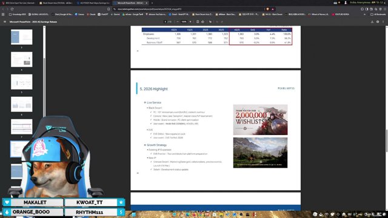Toggle the PDF viewer sidebar menu icon
388x218 pixels.
[x=5, y=22]
